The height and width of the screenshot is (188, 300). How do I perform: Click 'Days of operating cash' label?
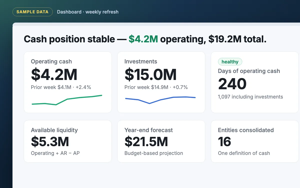point(249,71)
